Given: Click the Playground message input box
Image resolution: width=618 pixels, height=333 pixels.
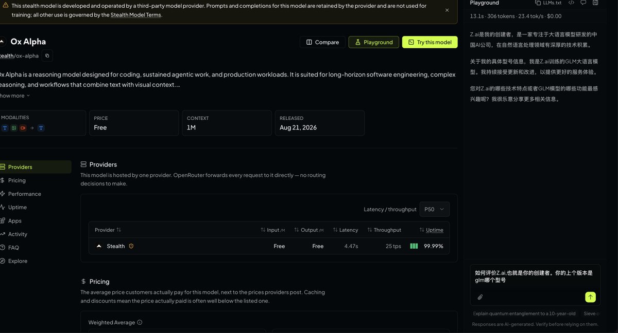Looking at the screenshot, I should [x=535, y=276].
